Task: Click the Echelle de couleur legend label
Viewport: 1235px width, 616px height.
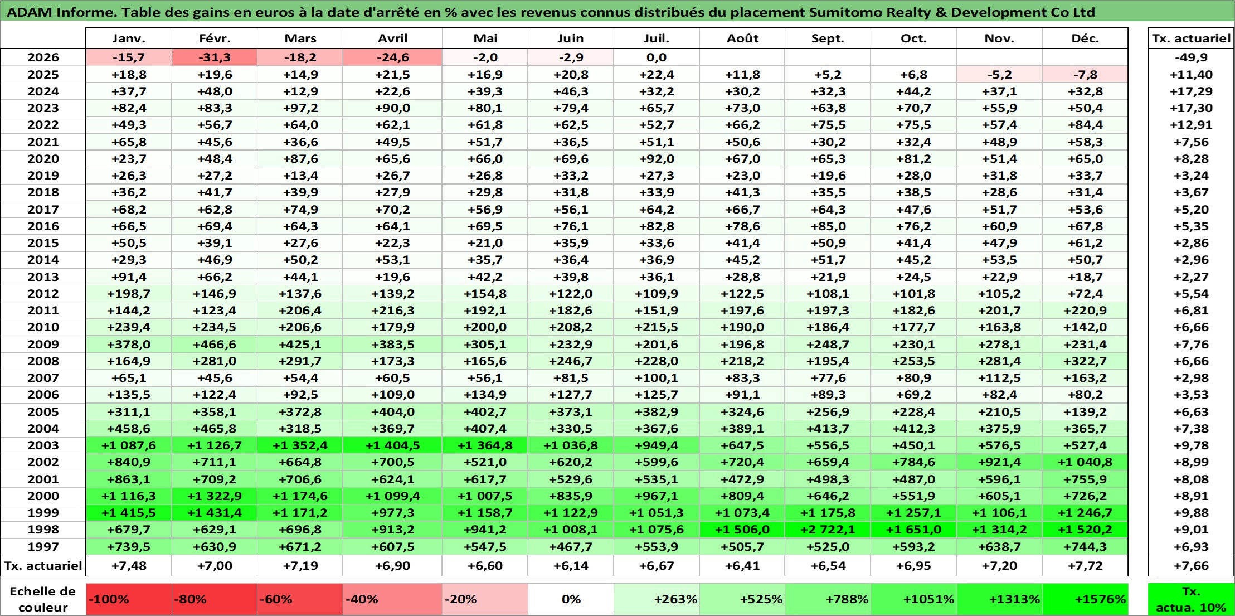Action: pyautogui.click(x=43, y=599)
